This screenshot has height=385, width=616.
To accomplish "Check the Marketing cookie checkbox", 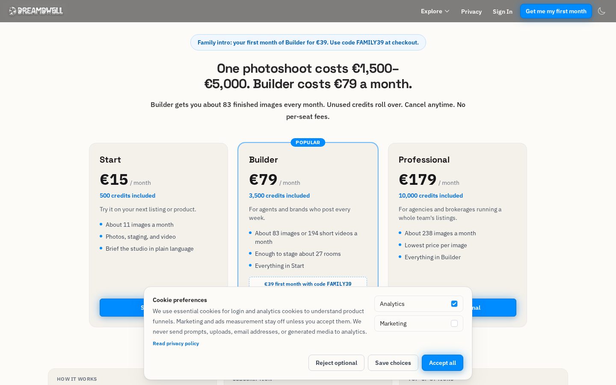I will pyautogui.click(x=454, y=323).
